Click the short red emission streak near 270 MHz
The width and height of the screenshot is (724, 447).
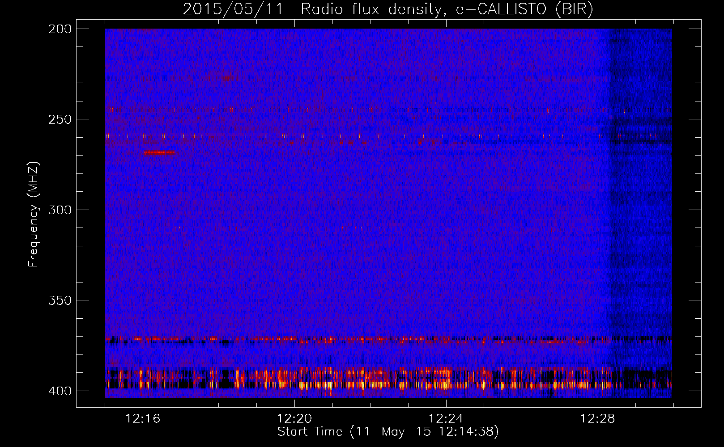pyautogui.click(x=159, y=153)
